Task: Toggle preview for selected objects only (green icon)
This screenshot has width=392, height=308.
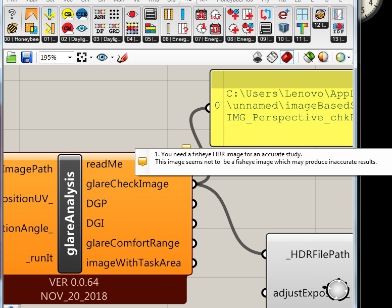Action: (309, 57)
